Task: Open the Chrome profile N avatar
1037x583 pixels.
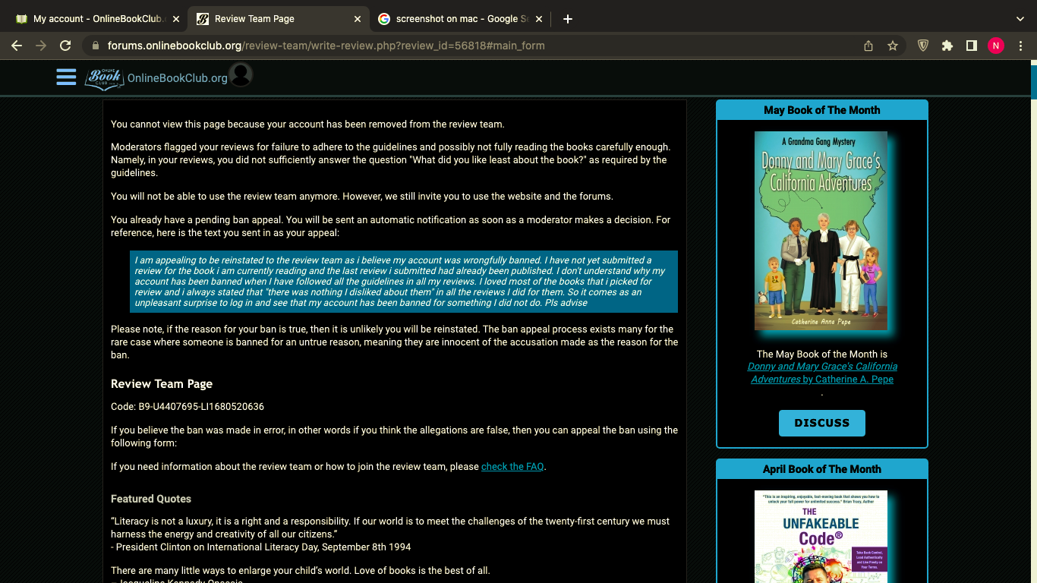Action: pos(996,46)
